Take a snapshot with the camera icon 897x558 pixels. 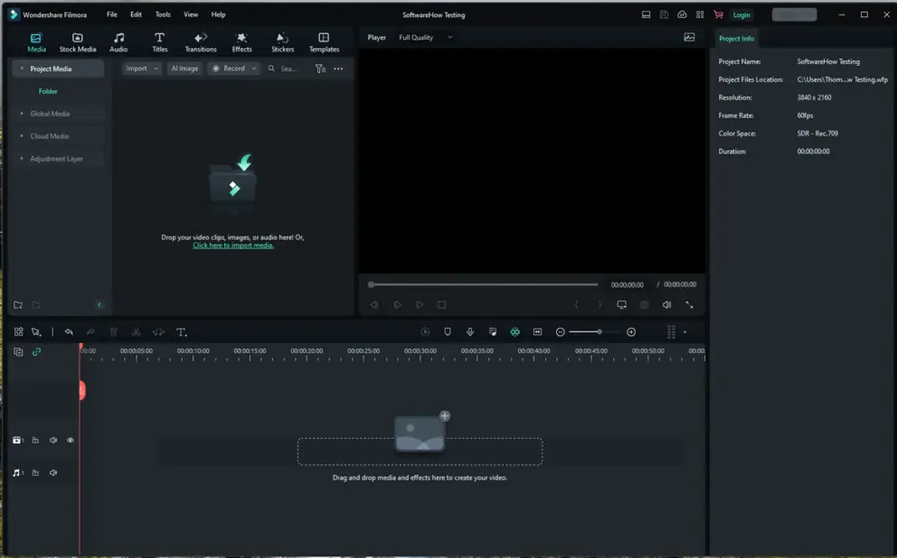644,304
